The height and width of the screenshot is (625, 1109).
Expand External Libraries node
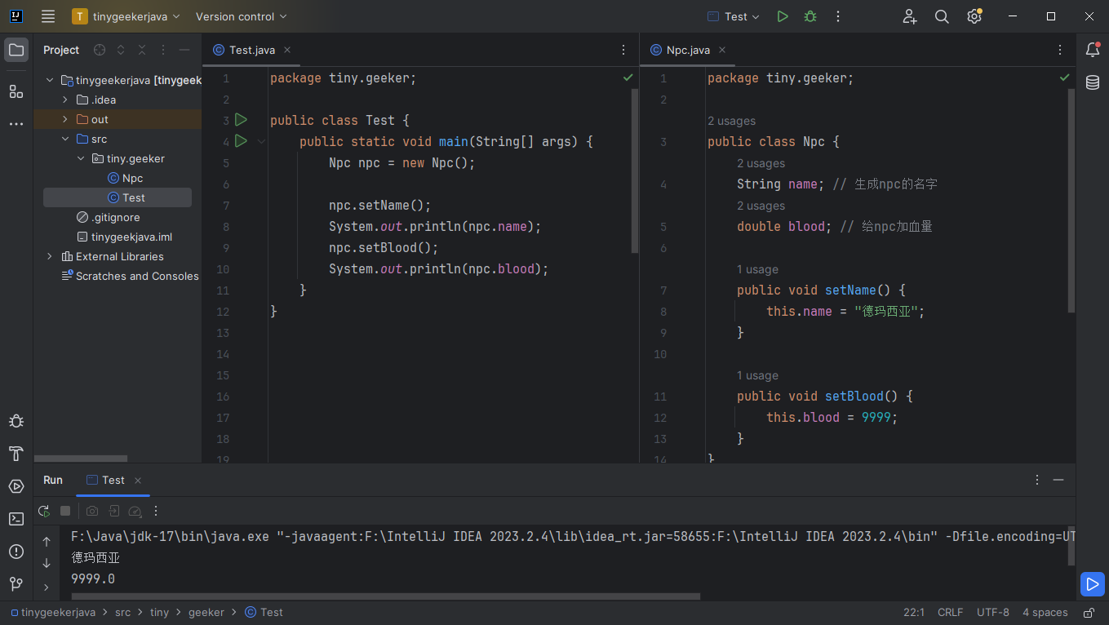pyautogui.click(x=50, y=256)
